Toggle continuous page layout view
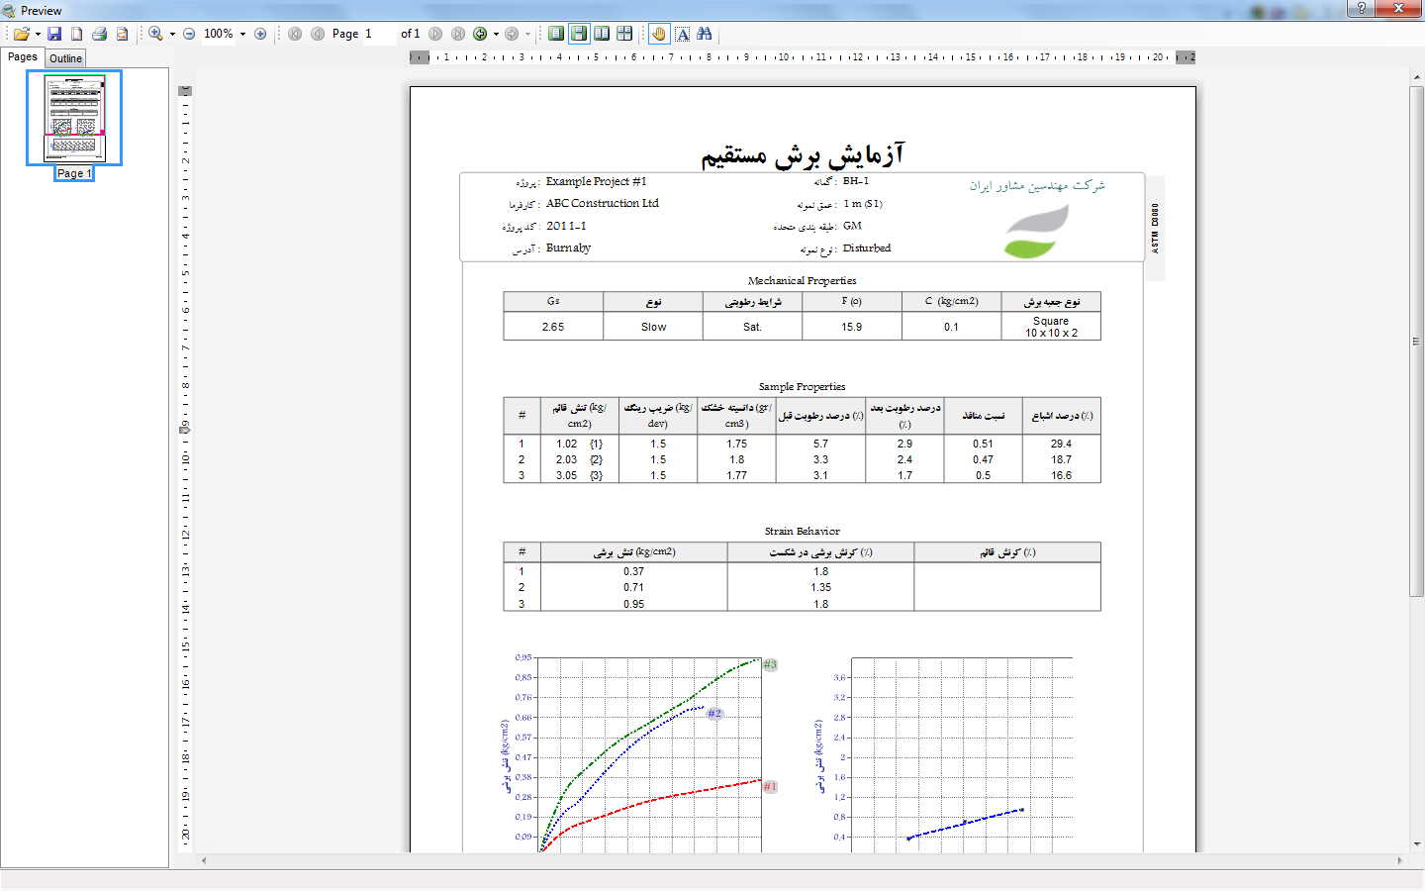Viewport: 1425px width, 891px height. coord(579,34)
